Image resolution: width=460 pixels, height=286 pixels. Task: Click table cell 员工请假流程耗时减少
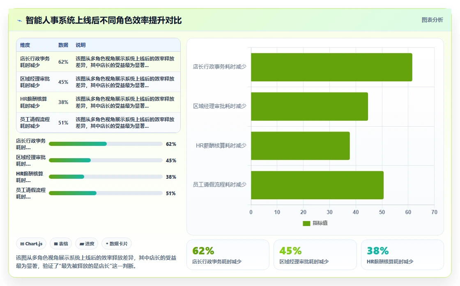tap(35, 123)
